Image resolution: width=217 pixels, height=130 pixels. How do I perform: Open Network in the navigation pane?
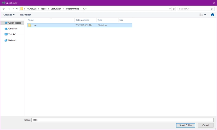click(12, 40)
